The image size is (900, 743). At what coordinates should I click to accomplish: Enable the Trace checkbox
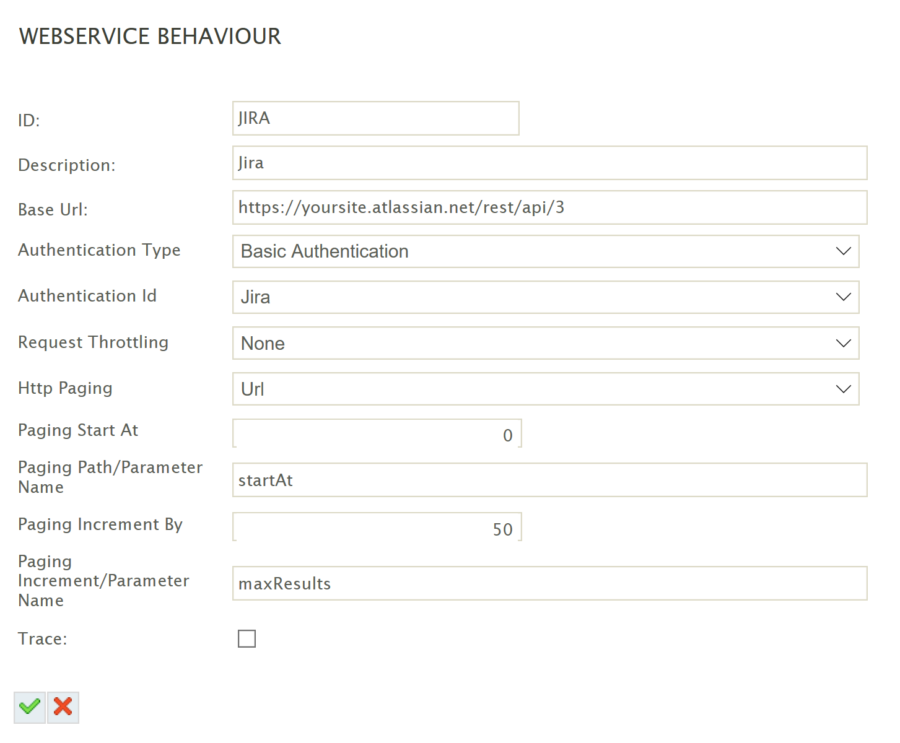tap(247, 638)
